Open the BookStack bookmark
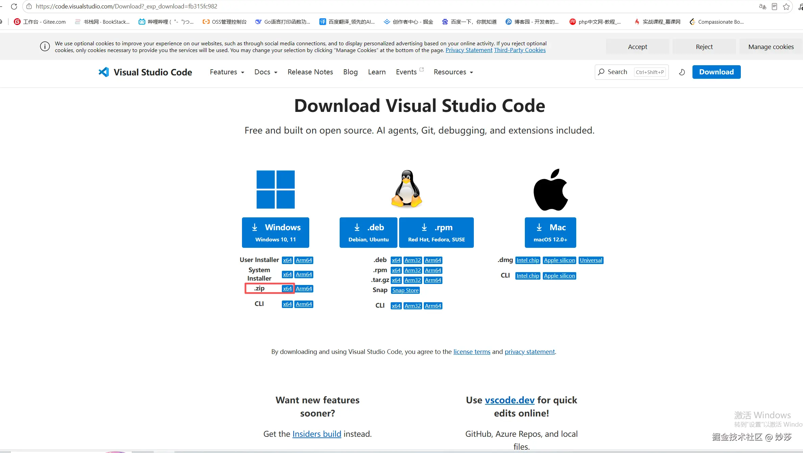The width and height of the screenshot is (803, 453). (102, 22)
